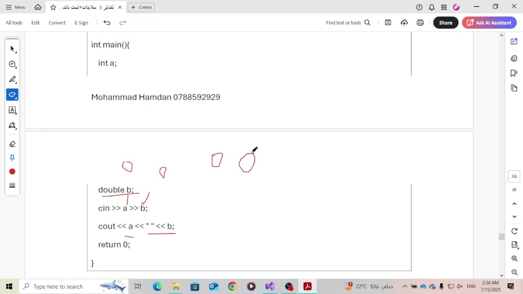
Task: Select the text box select tool
Action: [x=12, y=110]
